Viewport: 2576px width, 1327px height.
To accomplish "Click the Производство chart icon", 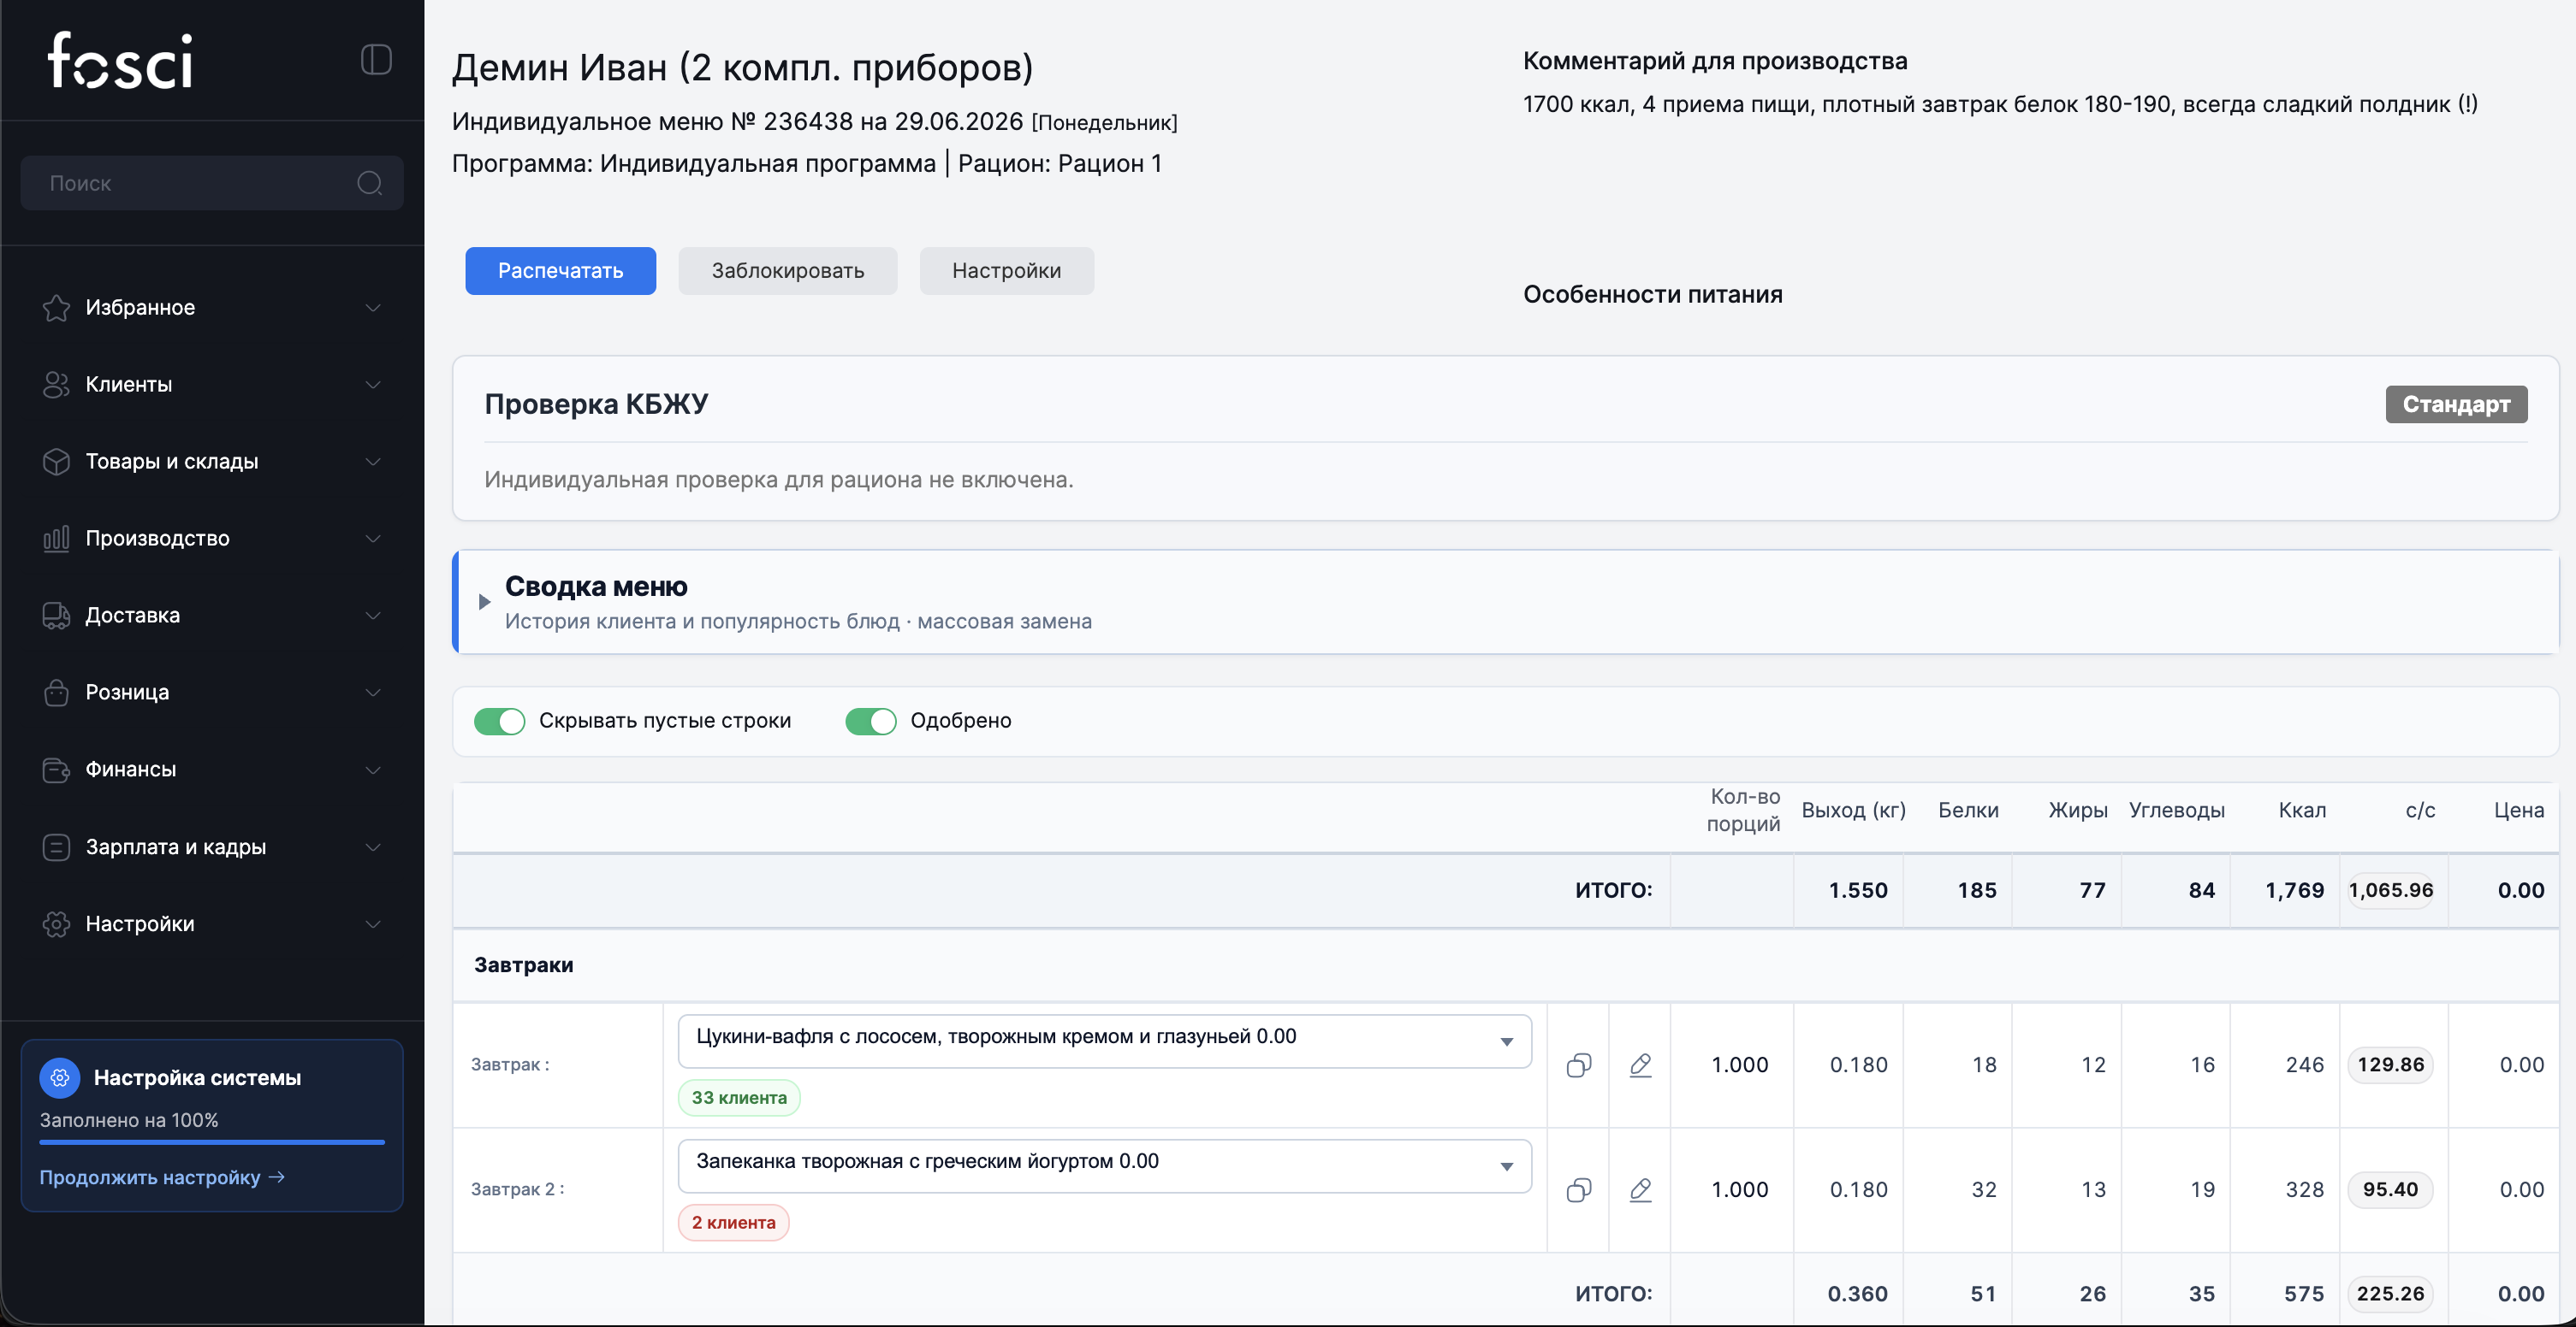I will 56,539.
